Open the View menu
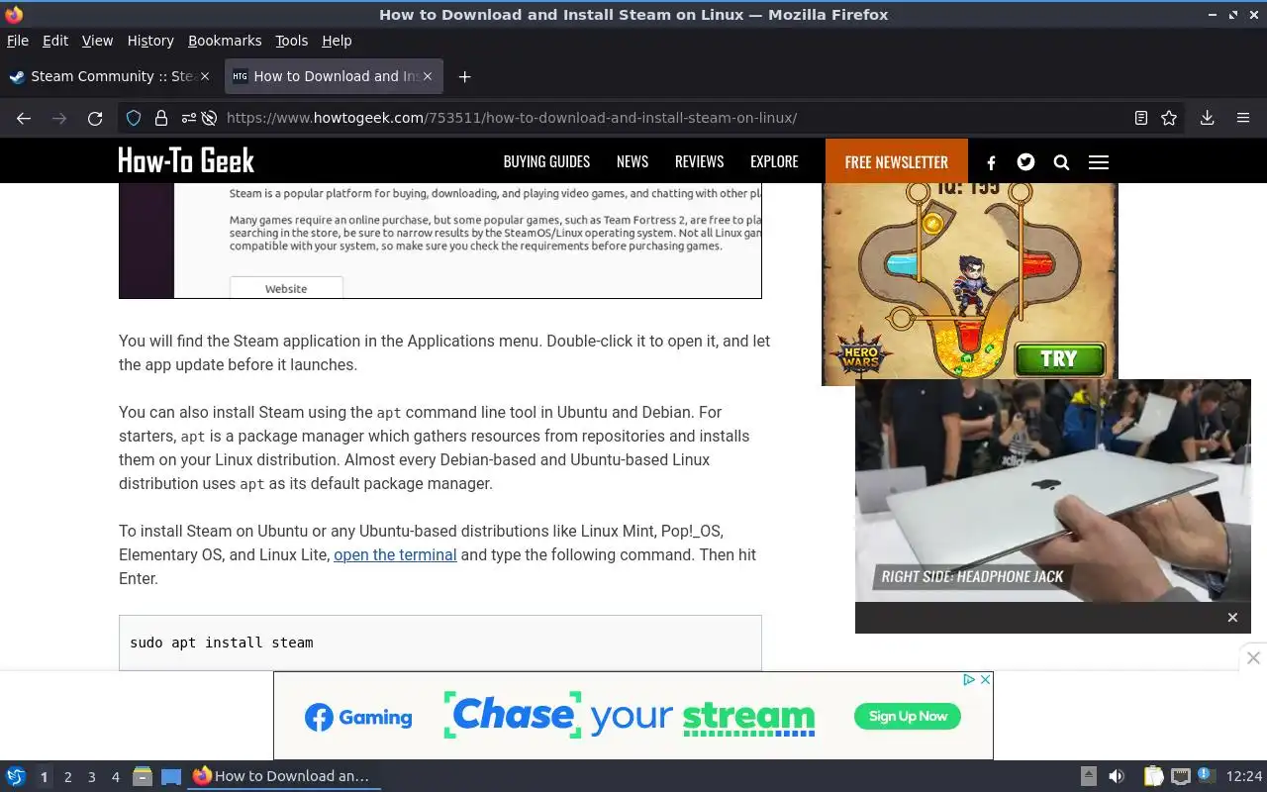The width and height of the screenshot is (1267, 792). (x=97, y=41)
